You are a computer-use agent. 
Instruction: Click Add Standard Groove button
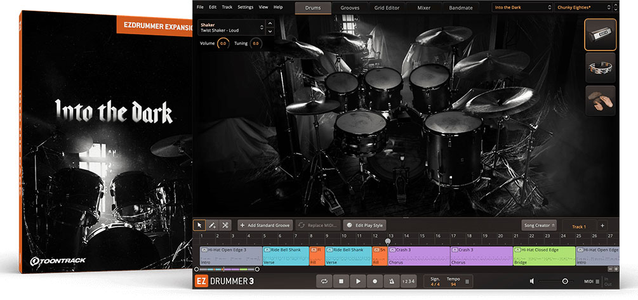tap(265, 225)
